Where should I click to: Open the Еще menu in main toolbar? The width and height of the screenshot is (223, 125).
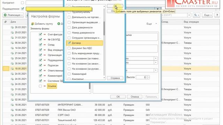click(x=207, y=15)
